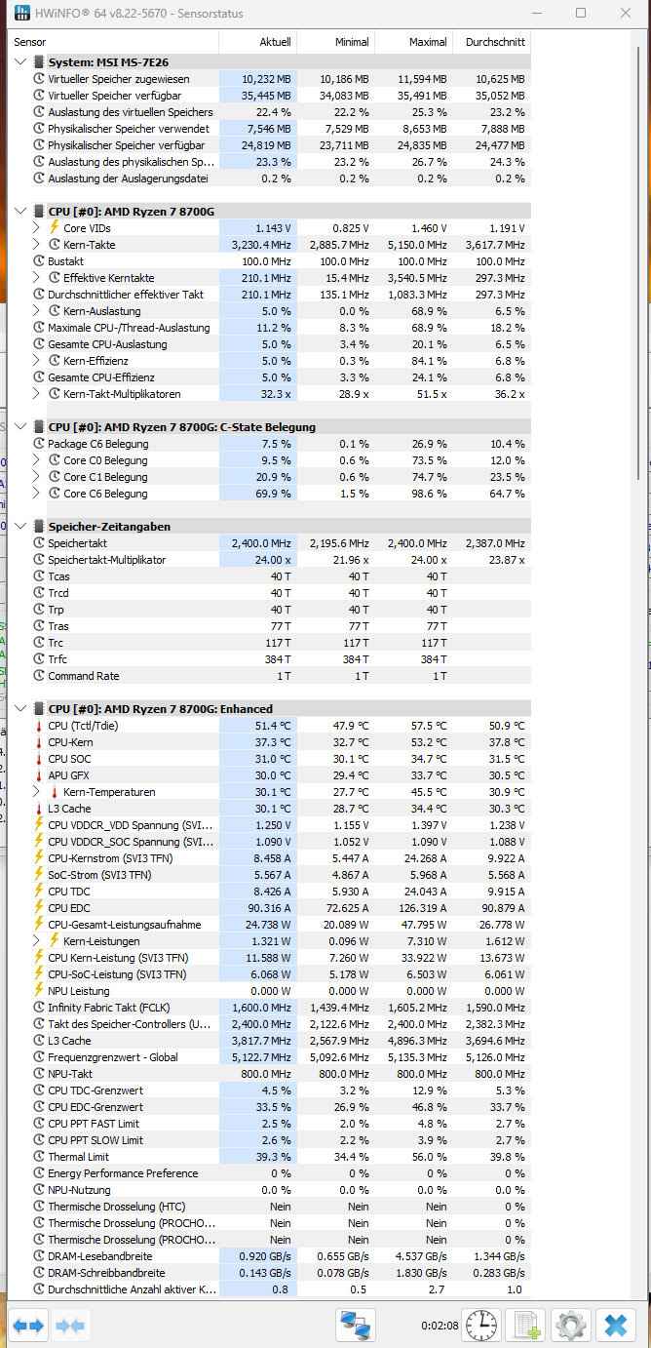The width and height of the screenshot is (651, 1348).
Task: Collapse the AMD Ryzen 7 8700G: Enhanced section
Action: coord(22,709)
